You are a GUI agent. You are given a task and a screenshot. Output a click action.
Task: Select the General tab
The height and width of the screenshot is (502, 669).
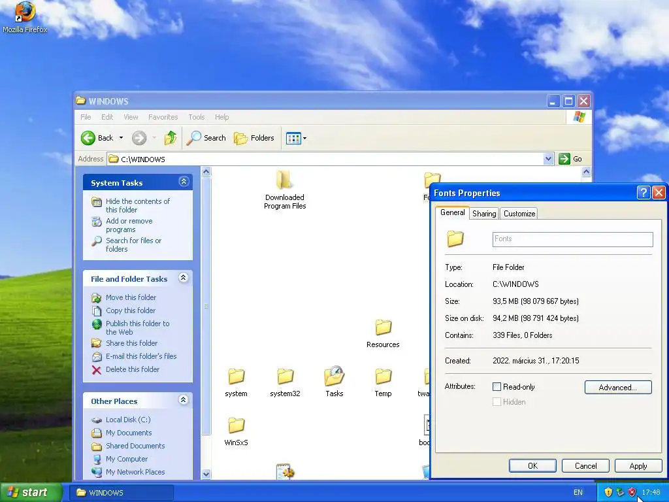(452, 212)
